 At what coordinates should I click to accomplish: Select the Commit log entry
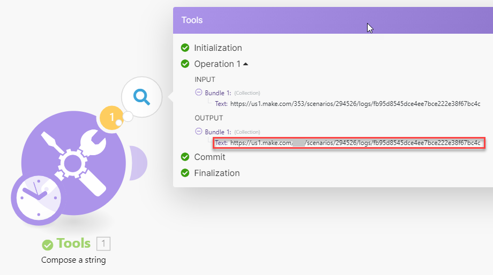click(210, 157)
